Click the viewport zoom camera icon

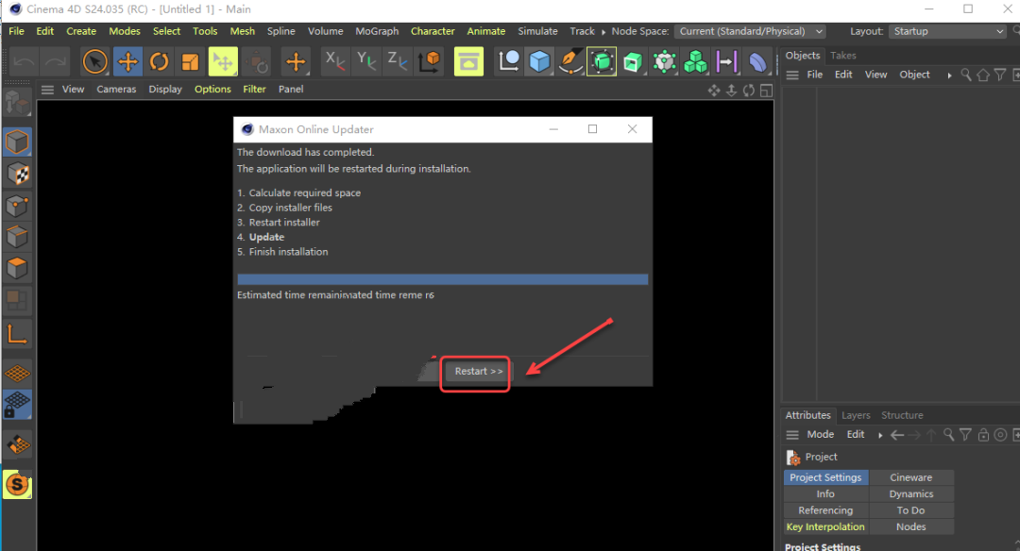pyautogui.click(x=731, y=91)
